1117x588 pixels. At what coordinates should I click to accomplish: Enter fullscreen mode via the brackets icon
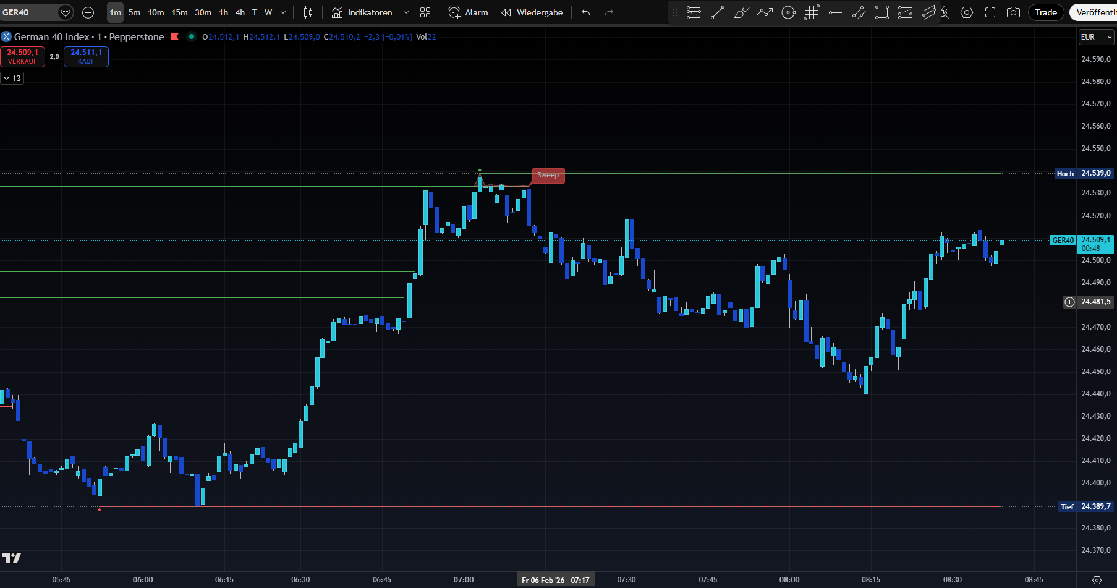(990, 12)
